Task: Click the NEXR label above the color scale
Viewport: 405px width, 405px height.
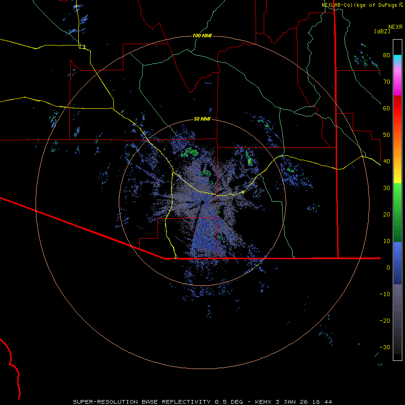Action: pos(396,27)
